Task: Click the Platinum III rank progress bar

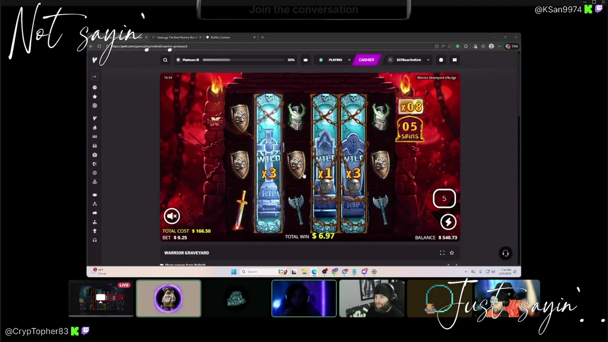Action: click(235, 60)
